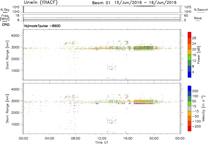Select the light green 12–16 dB power swatch
The width and height of the screenshot is (208, 144).
(190, 58)
